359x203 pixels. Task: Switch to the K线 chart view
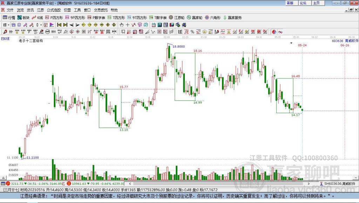pos(37,18)
